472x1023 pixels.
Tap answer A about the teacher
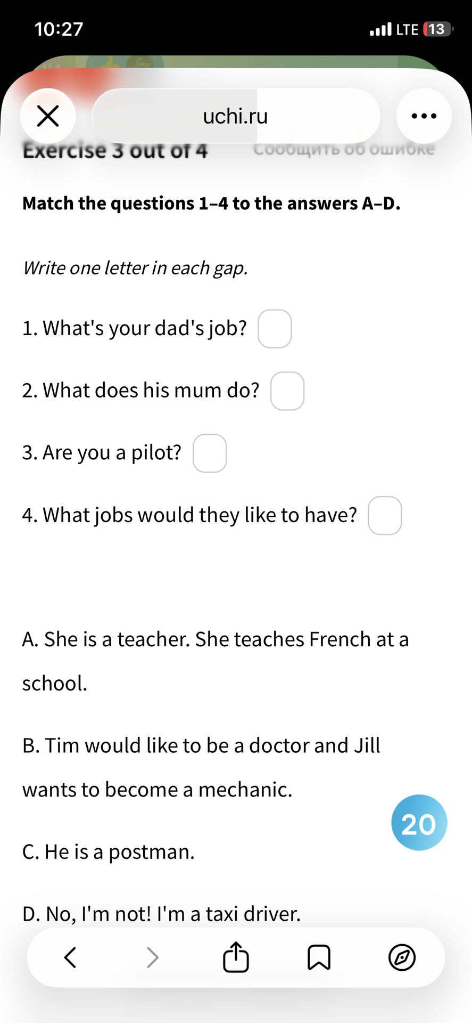[x=216, y=661]
